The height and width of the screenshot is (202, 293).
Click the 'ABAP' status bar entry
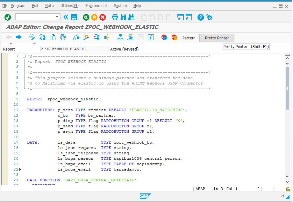pyautogui.click(x=200, y=189)
